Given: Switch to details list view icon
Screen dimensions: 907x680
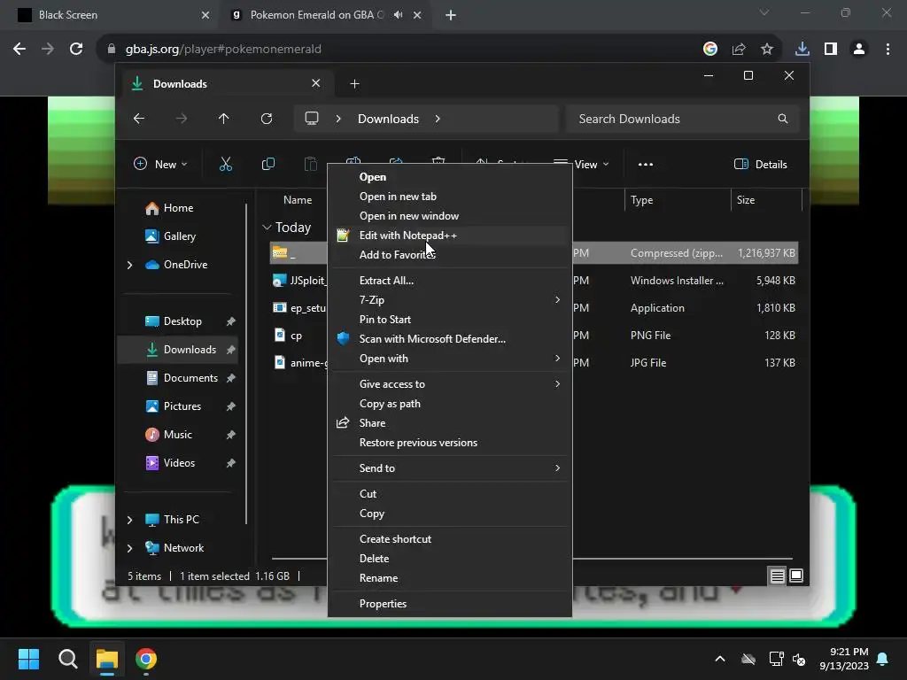Looking at the screenshot, I should 777,576.
